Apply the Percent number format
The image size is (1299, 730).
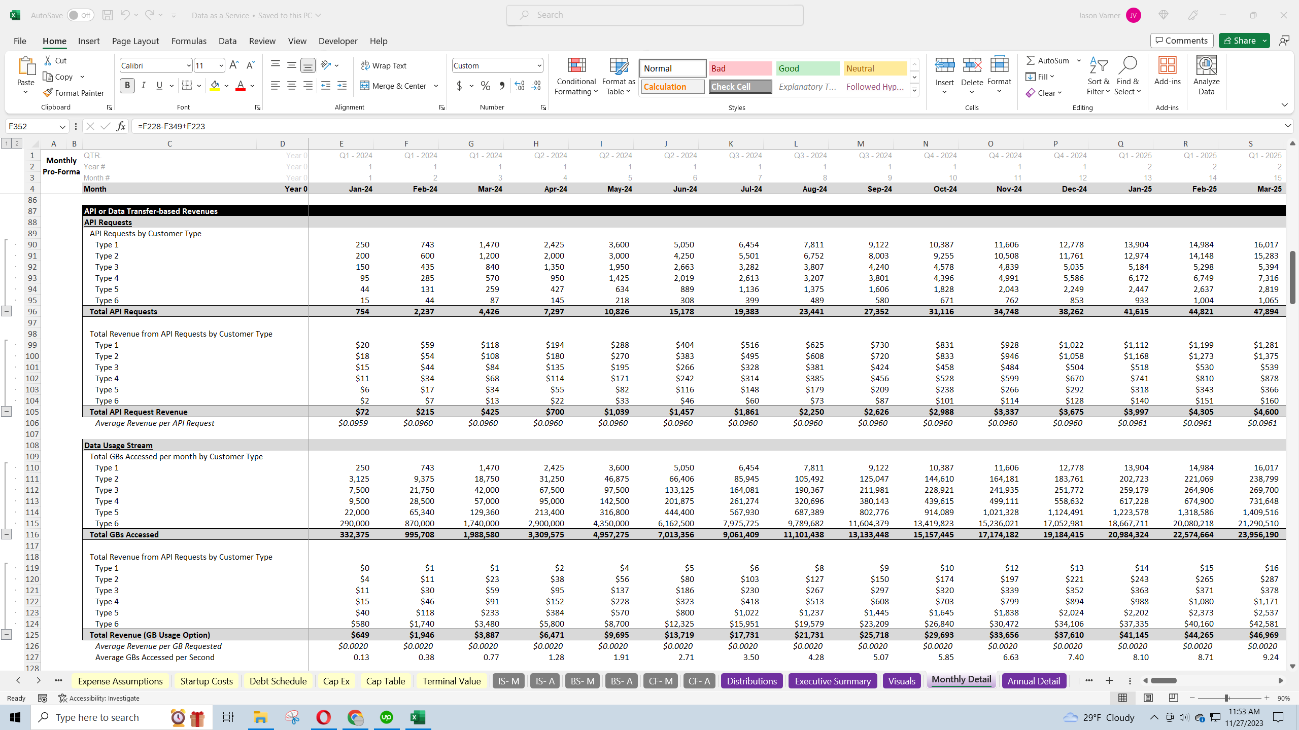(x=485, y=86)
